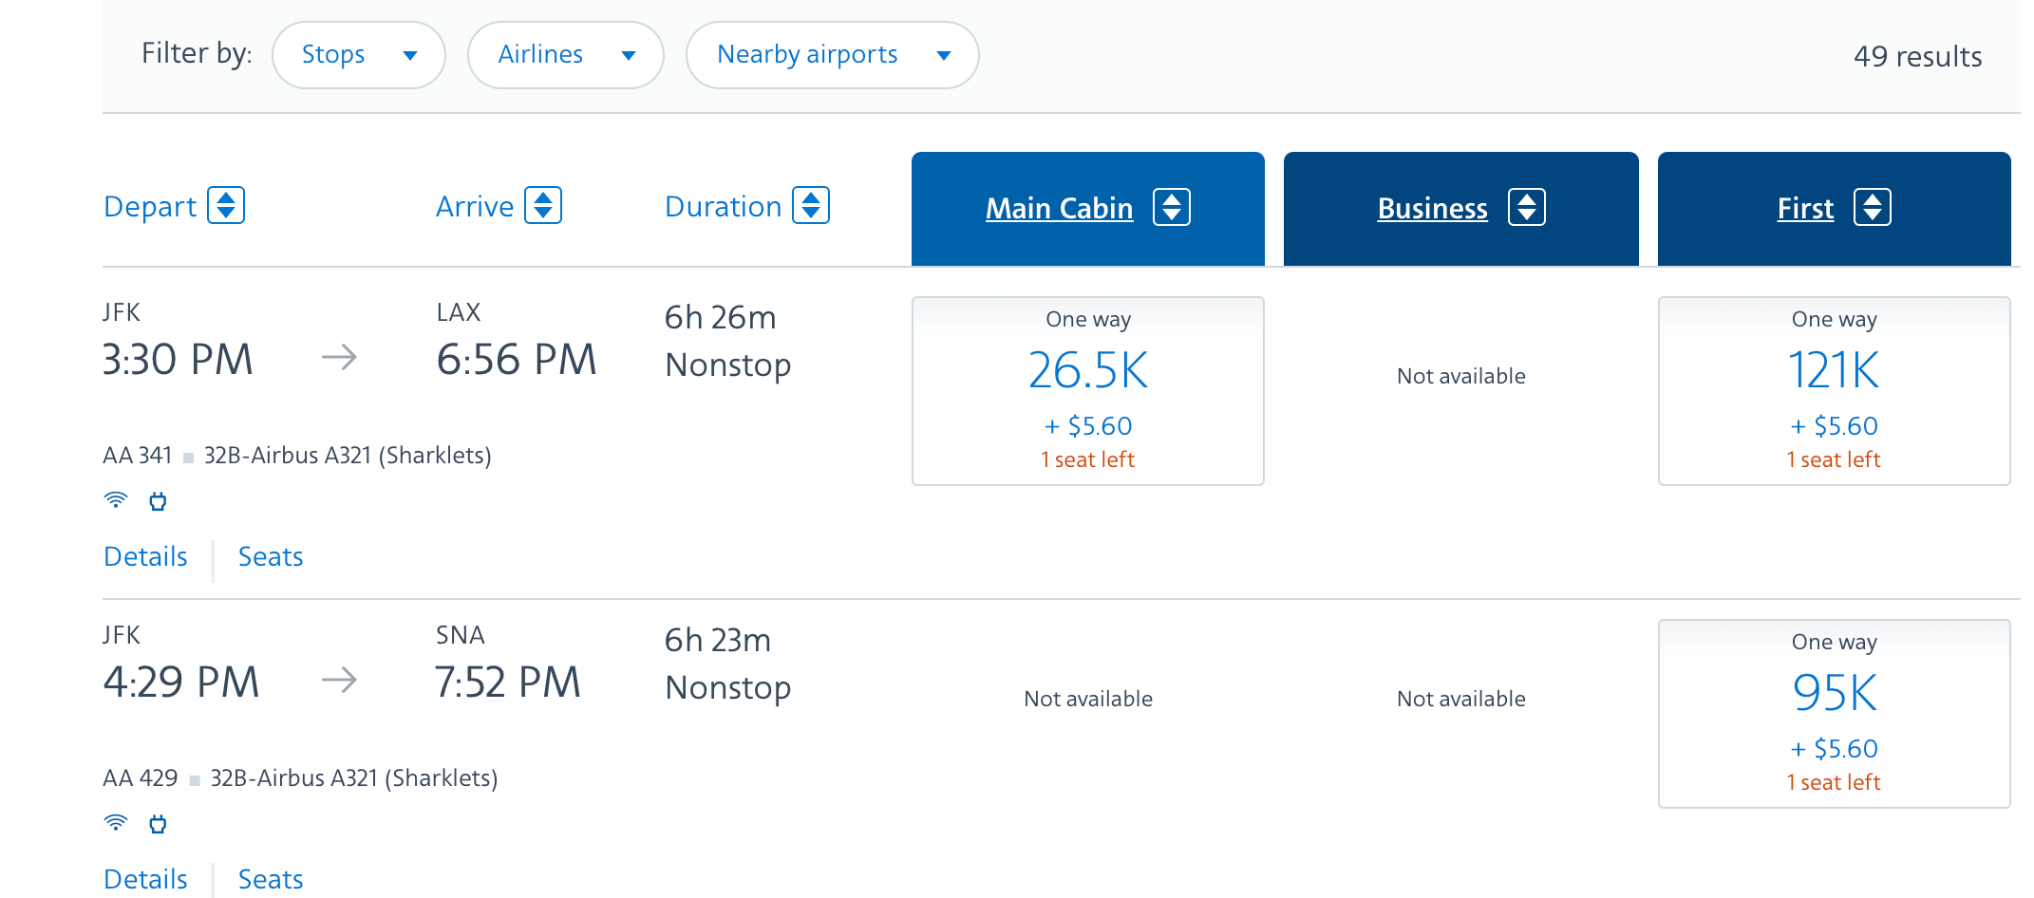Image resolution: width=2034 pixels, height=898 pixels.
Task: Sort flights using the Duration sort icon
Action: (x=811, y=206)
